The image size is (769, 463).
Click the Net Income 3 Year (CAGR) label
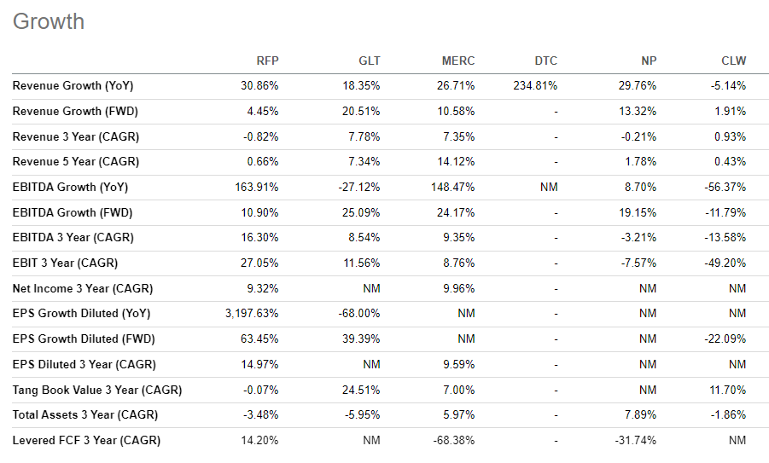83,288
